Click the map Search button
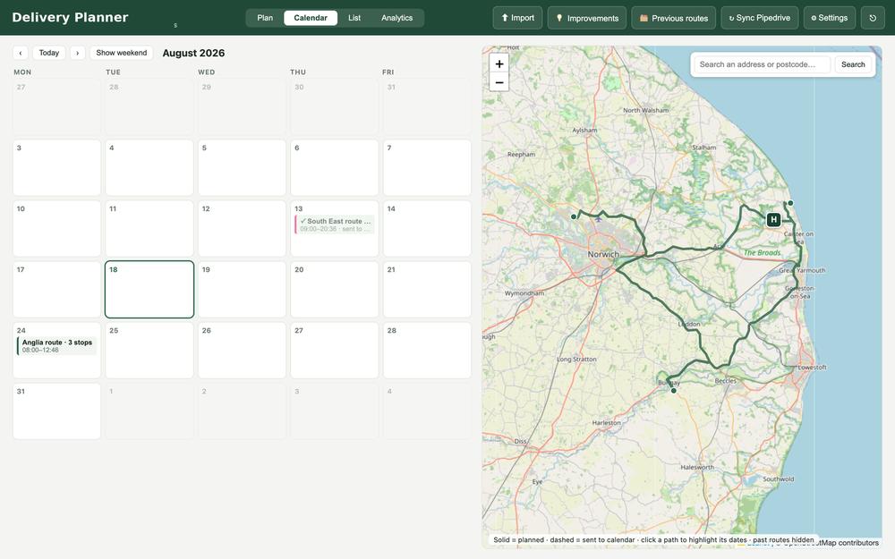The height and width of the screenshot is (559, 895). 853,64
